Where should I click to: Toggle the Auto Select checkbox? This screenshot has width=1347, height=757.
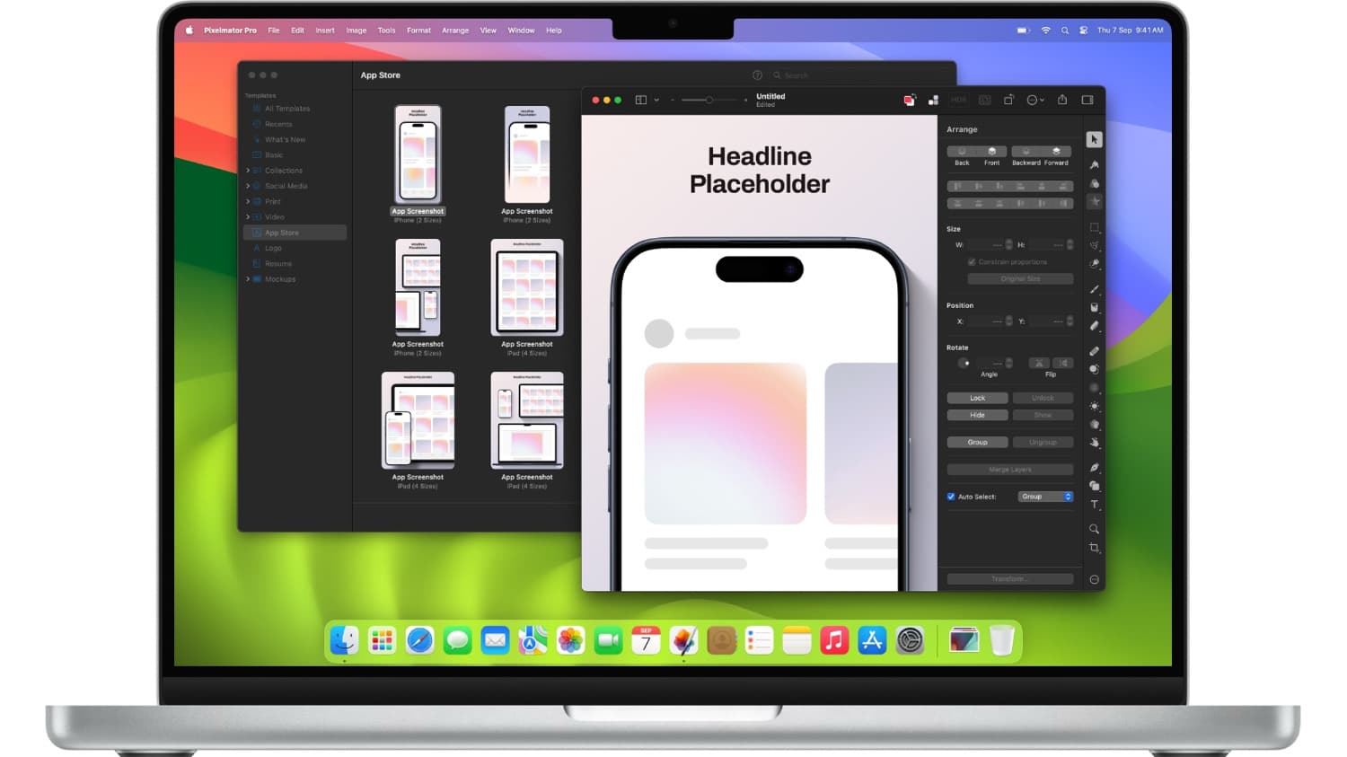[951, 497]
